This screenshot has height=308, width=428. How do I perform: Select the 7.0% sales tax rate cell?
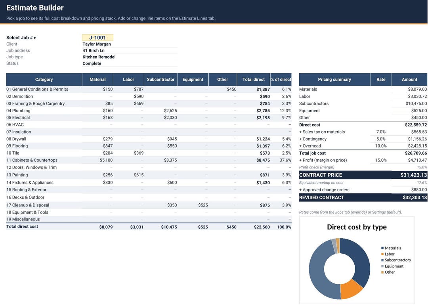click(381, 132)
